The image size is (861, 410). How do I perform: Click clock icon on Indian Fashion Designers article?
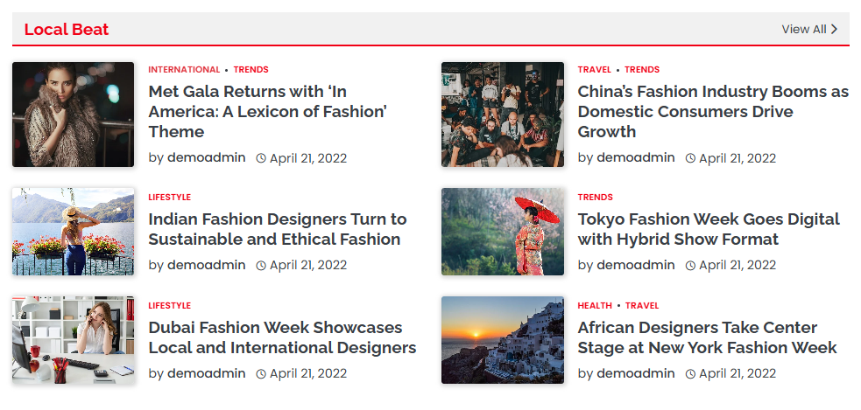[x=261, y=266]
